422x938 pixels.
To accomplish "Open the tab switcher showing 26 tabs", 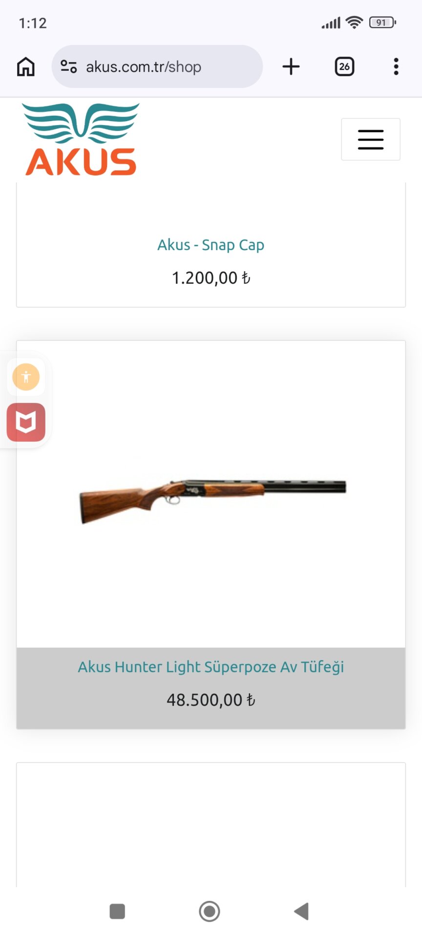I will (344, 66).
